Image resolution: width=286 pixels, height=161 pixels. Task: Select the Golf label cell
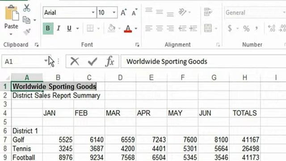tap(27, 140)
